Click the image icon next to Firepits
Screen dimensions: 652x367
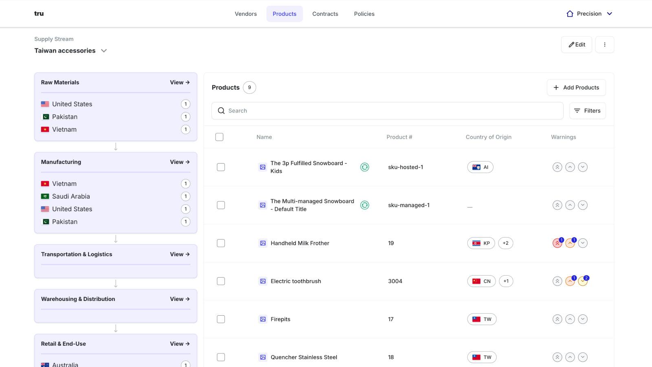click(x=263, y=319)
